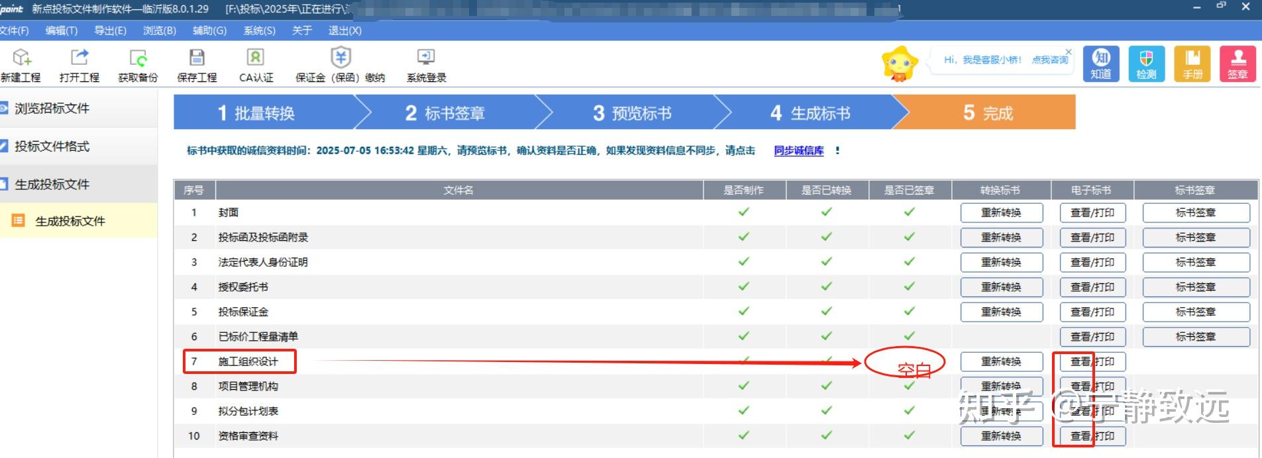
Task: Click 查看/打印 for 投标保证金
Action: (x=1092, y=312)
